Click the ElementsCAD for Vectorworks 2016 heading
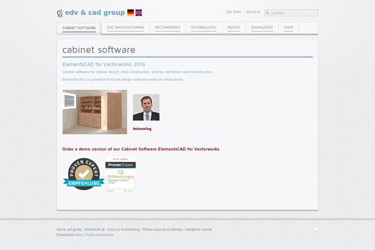 104,64
